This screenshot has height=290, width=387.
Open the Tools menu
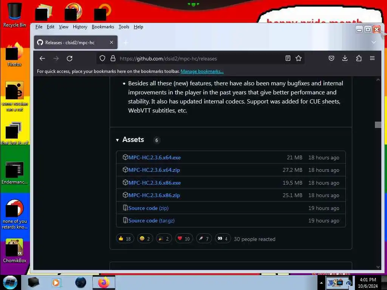124,27
